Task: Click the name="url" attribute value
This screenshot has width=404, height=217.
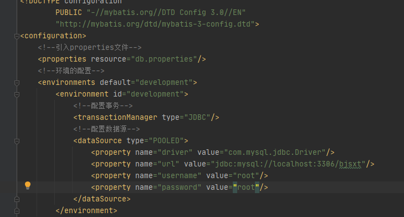Action: 168,164
